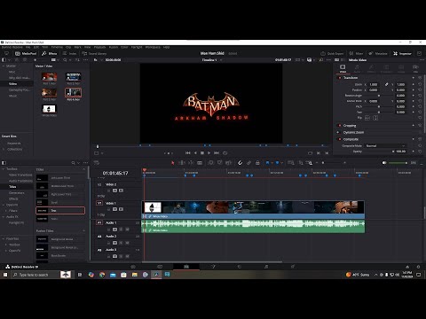Image resolution: width=426 pixels, height=319 pixels.
Task: Select the razor blade edit tool
Action: [200, 163]
